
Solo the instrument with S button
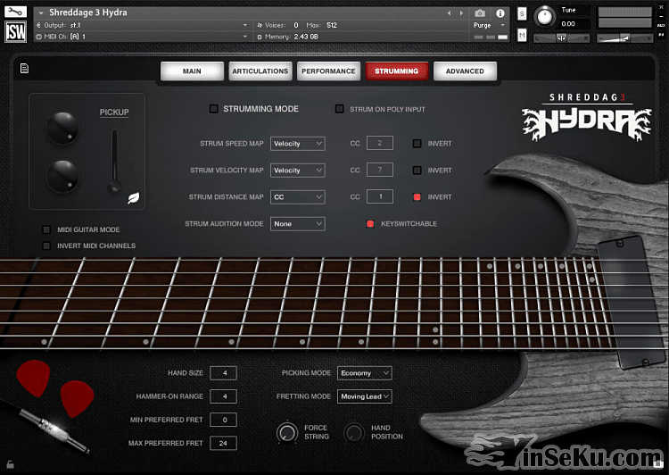(521, 15)
